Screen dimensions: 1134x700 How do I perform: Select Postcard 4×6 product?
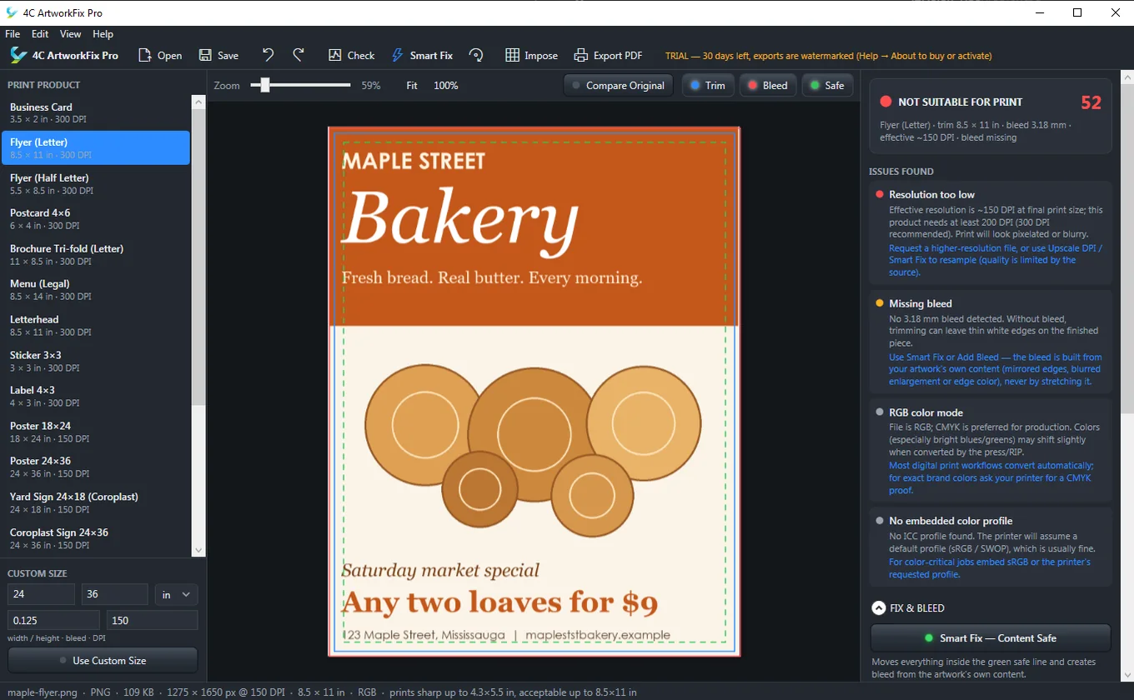[95, 218]
